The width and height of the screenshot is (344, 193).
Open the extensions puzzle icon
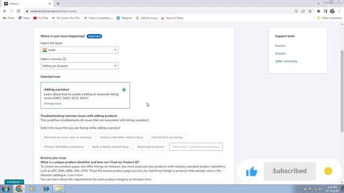point(319,11)
